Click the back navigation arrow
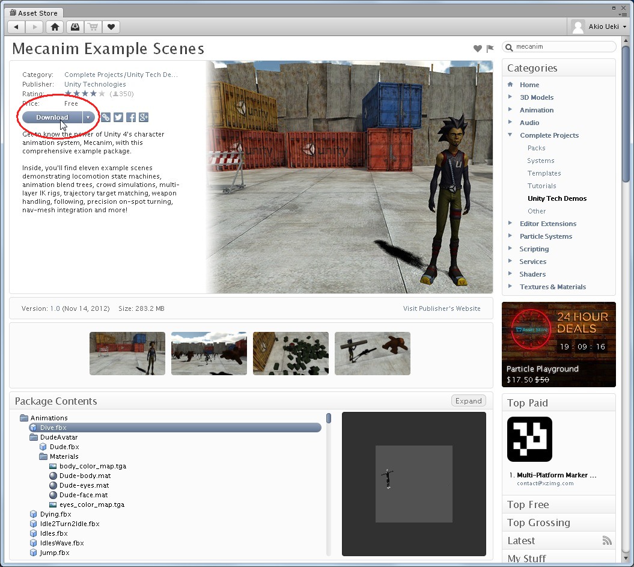The image size is (634, 567). [16, 27]
